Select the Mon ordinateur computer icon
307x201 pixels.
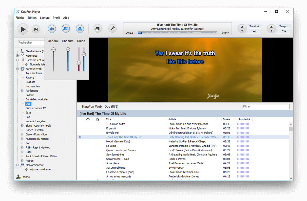[x=23, y=165]
